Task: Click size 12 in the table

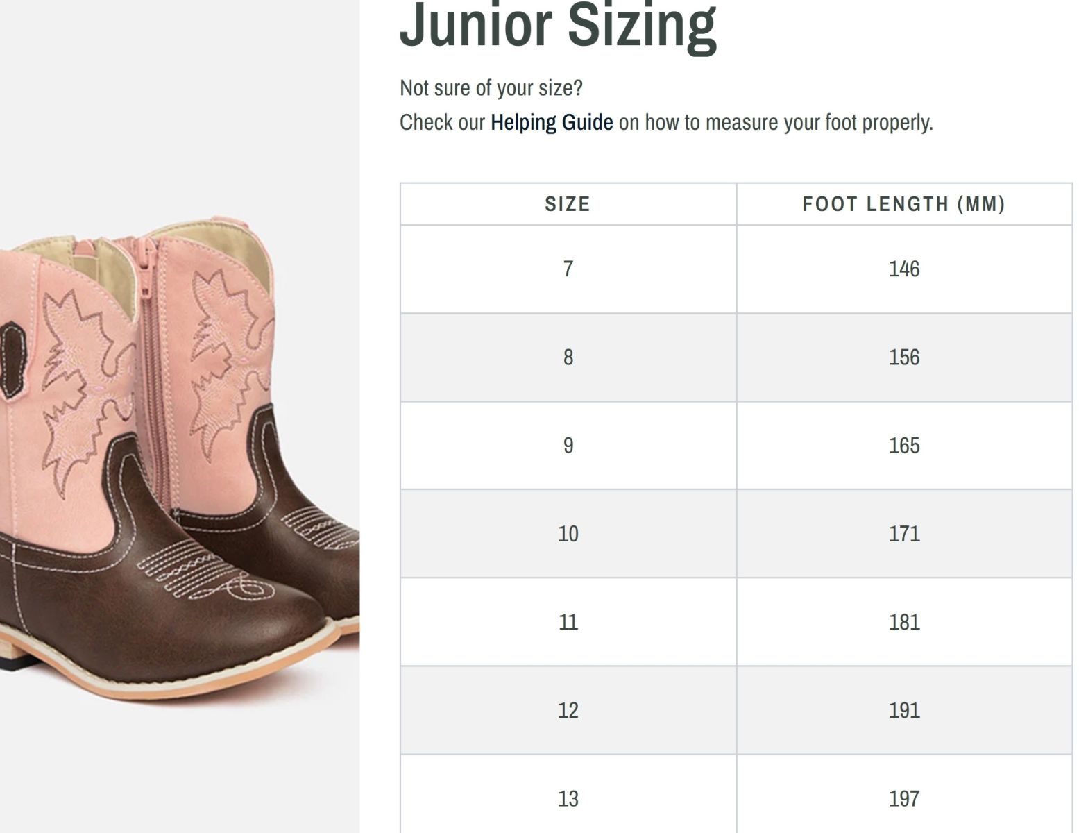Action: (x=568, y=710)
